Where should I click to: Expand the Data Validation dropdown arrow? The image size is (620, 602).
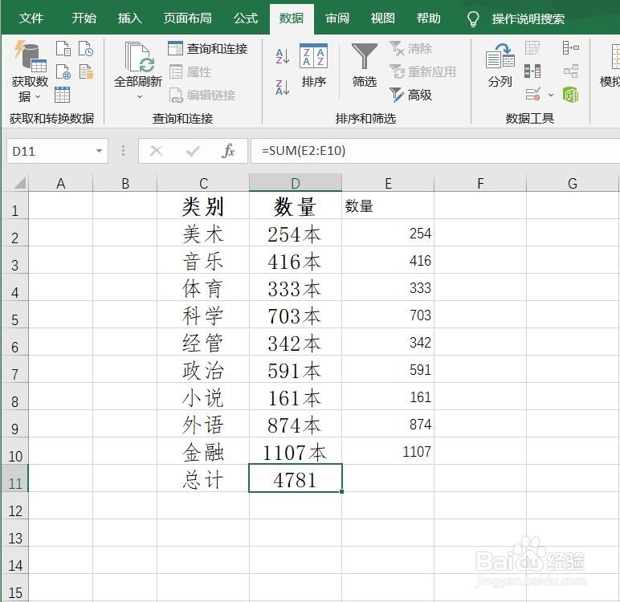coord(550,95)
